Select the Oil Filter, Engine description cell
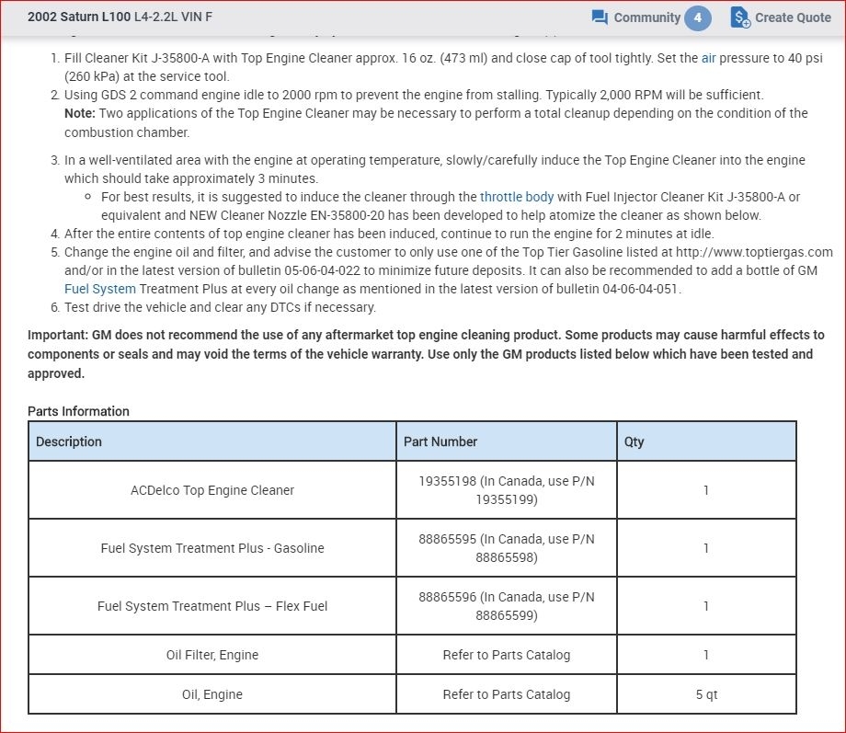 (212, 655)
